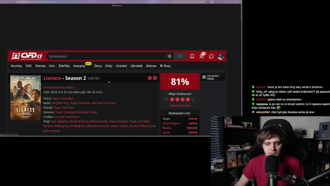Screen dimensions: 330x186
Task: Open the Thriller genre link
Action: [x=48, y=88]
